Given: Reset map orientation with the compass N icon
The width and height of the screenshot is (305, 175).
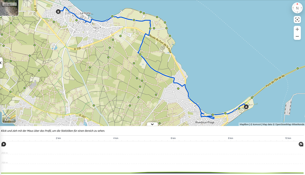Looking at the screenshot, I should [x=297, y=8].
